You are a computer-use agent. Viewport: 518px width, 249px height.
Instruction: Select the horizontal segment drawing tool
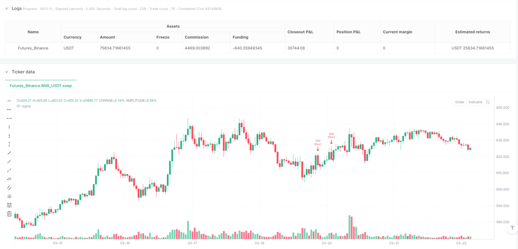point(10,118)
